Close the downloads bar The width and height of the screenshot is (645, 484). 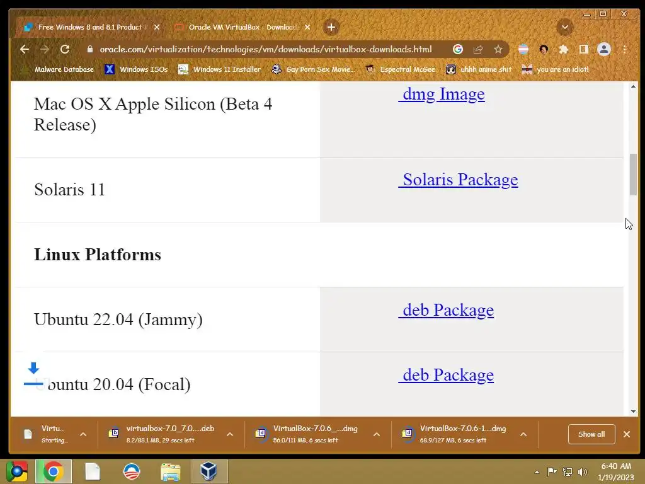coord(627,434)
